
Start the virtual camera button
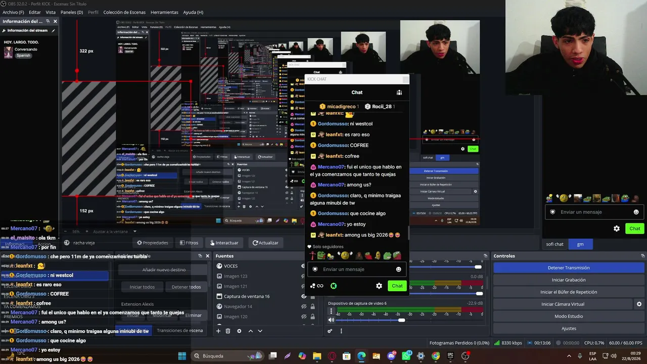[563, 304]
